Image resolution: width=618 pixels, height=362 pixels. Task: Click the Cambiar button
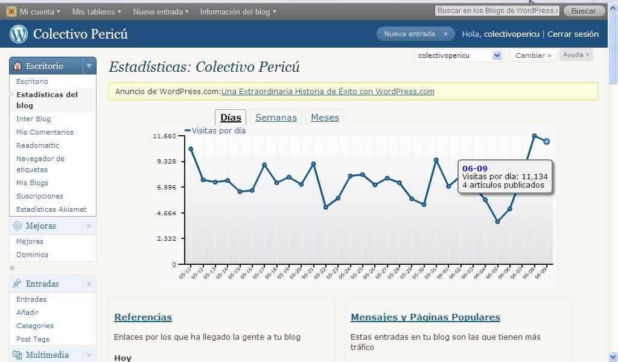534,56
